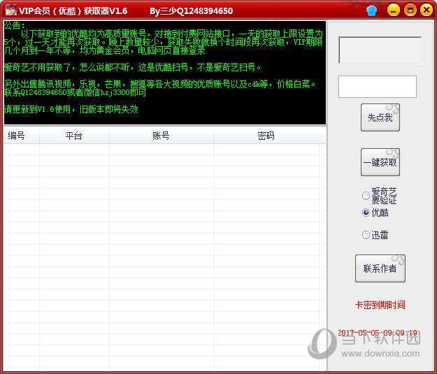Image resolution: width=437 pixels, height=374 pixels.
Task: Click the blue shirt skin icon
Action: point(371,10)
